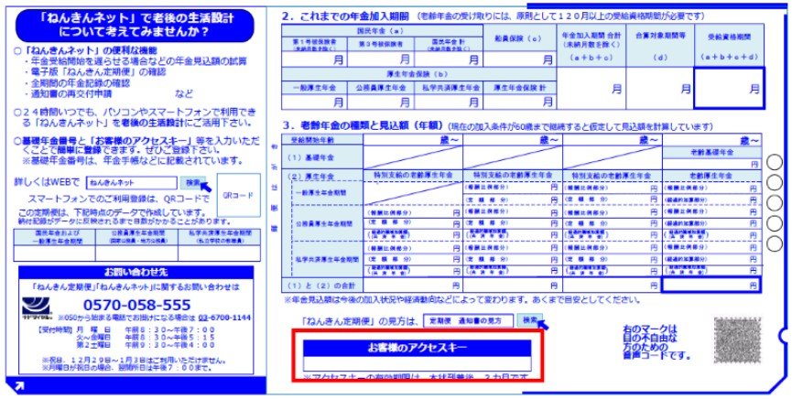This screenshot has height=399, width=792.
Task: Click the （国家公務員・地方公務員） header cell
Action: 136,237
